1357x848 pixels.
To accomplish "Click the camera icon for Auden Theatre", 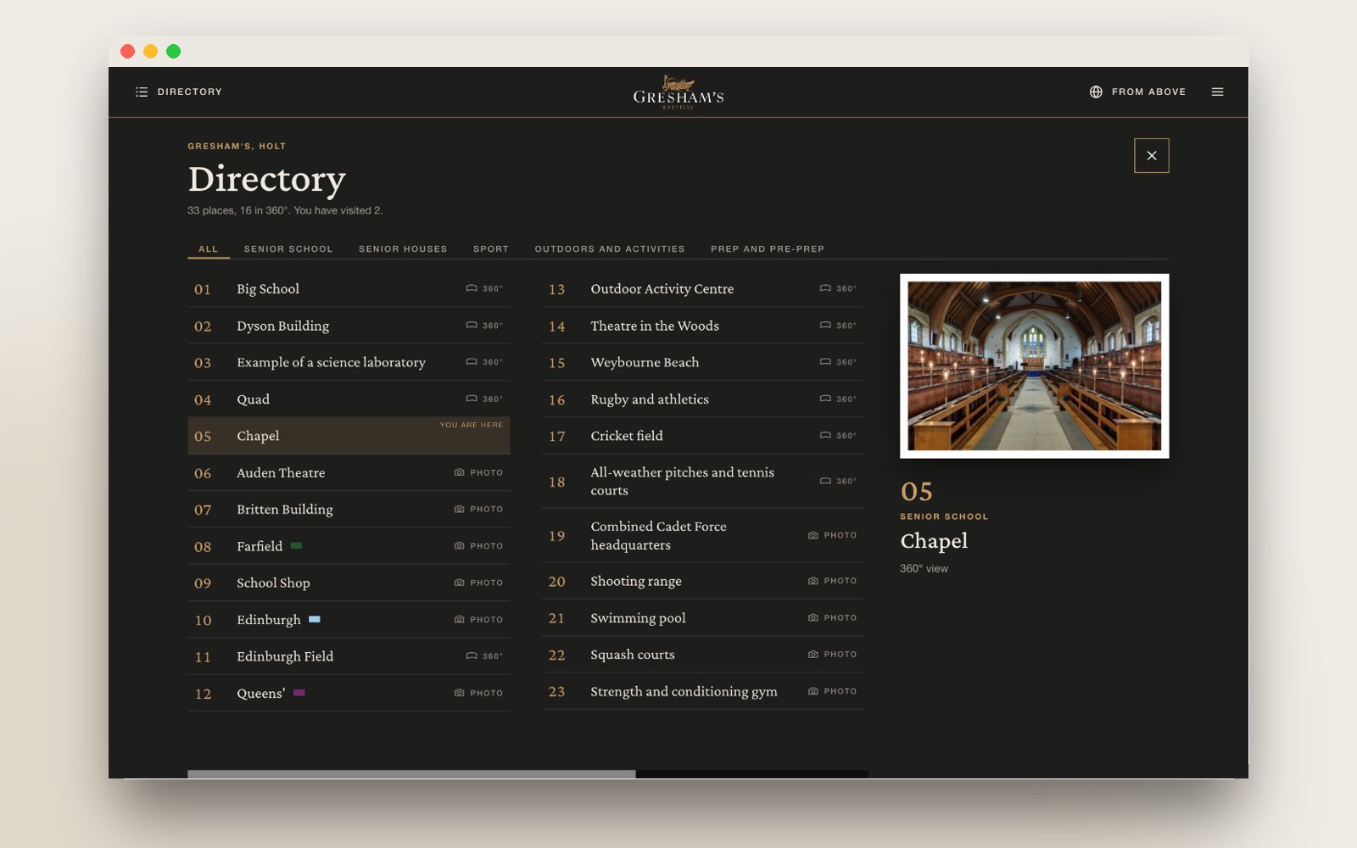I will [x=460, y=472].
